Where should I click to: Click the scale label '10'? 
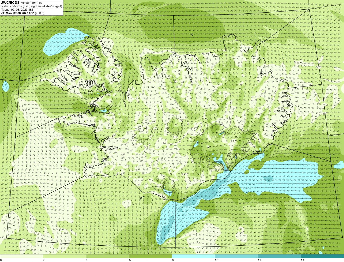point(216,260)
